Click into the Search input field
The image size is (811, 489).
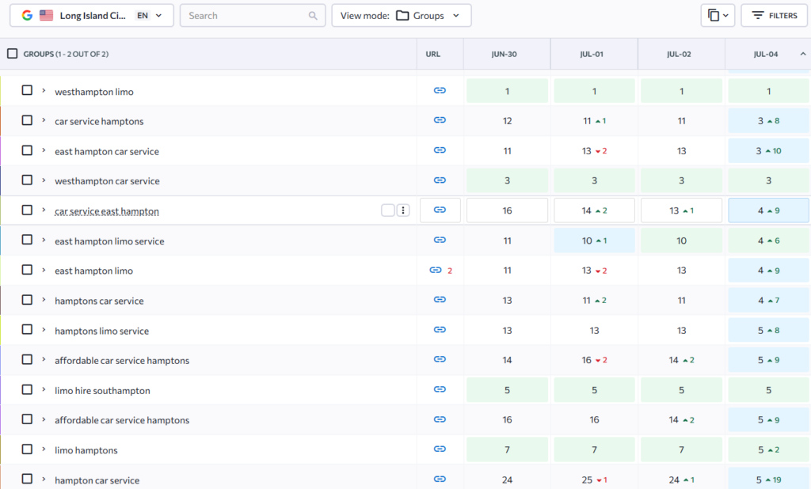246,16
